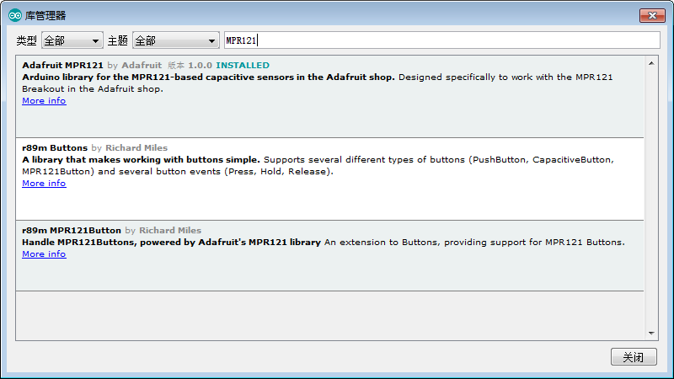Click the scrollbar up arrow
This screenshot has height=379, width=674.
pos(651,63)
